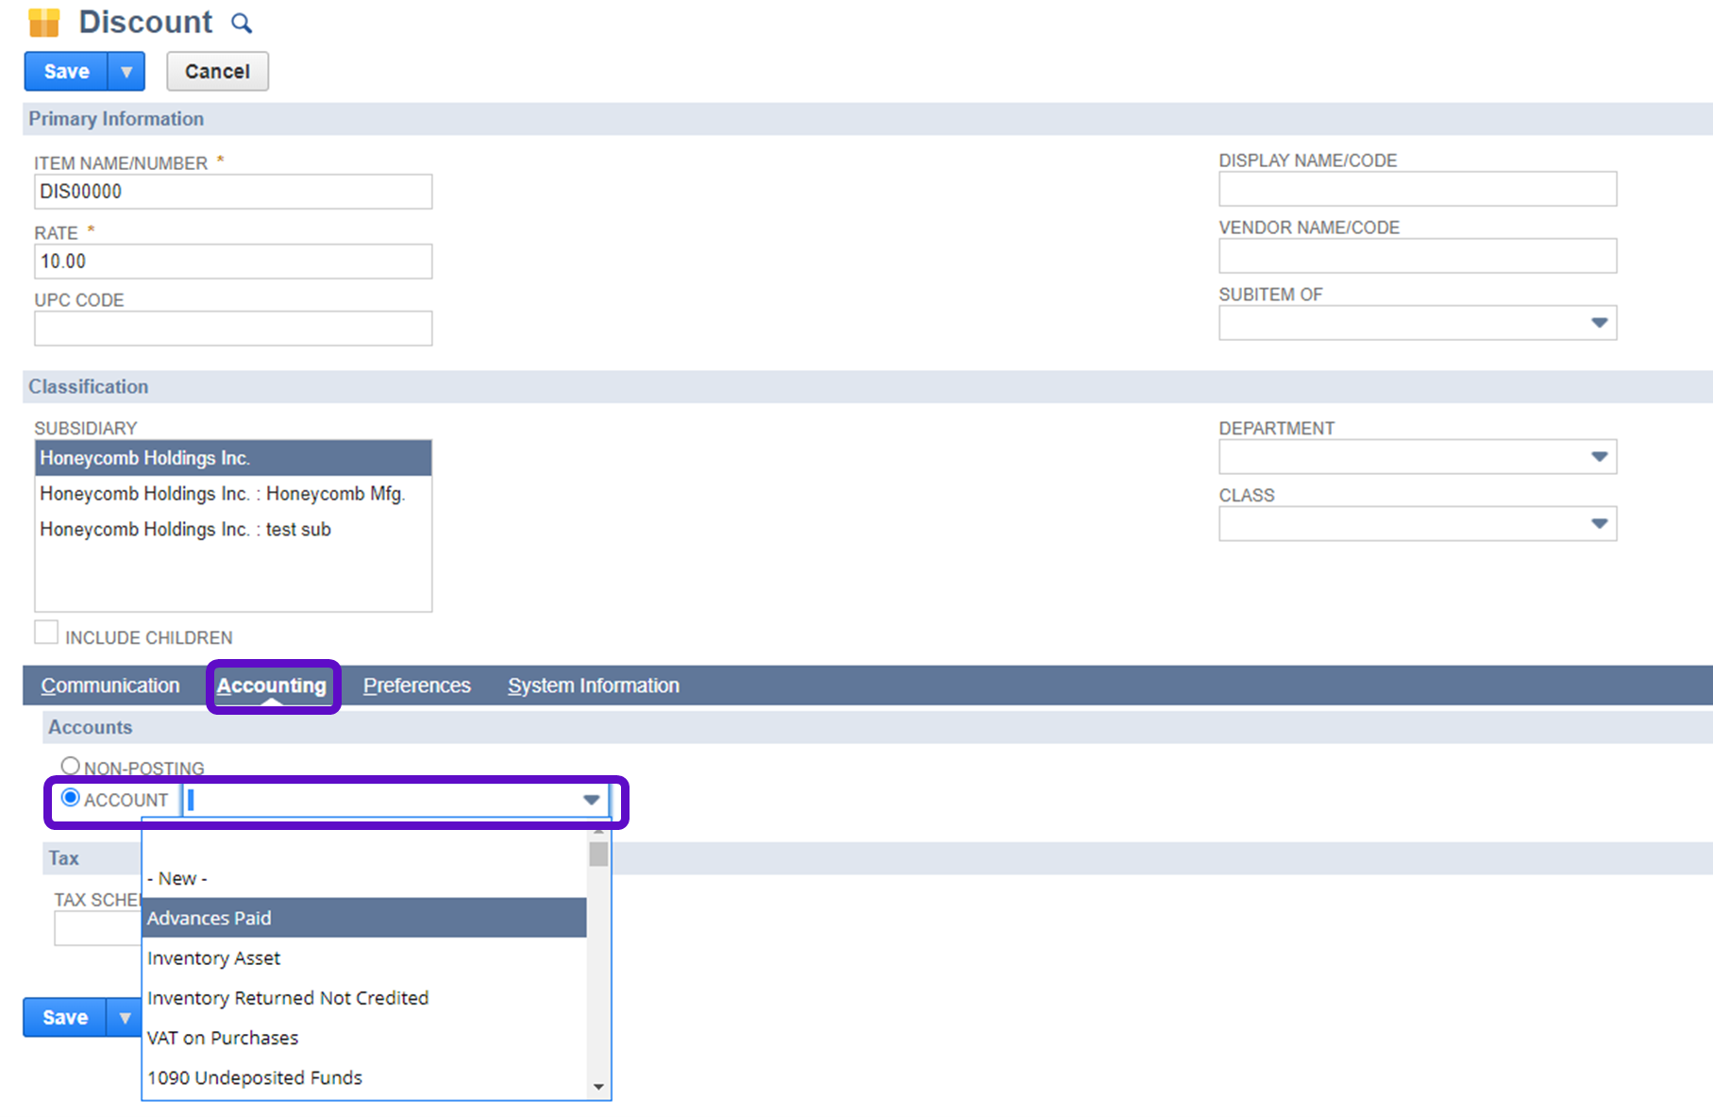Expand the Subitem Of dropdown
Image resolution: width=1713 pixels, height=1117 pixels.
pyautogui.click(x=1599, y=323)
